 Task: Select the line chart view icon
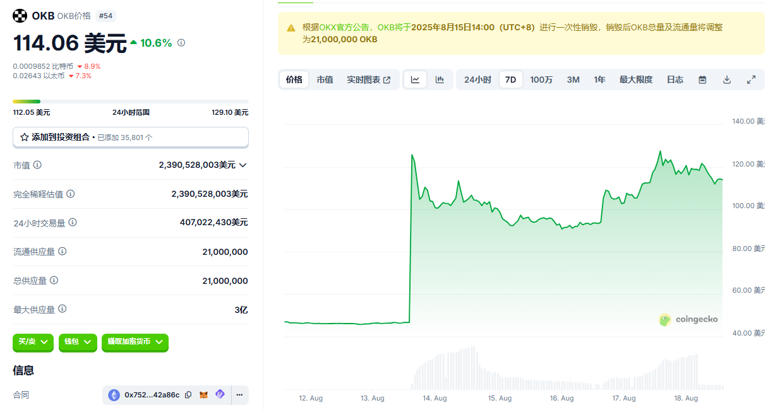coord(416,79)
